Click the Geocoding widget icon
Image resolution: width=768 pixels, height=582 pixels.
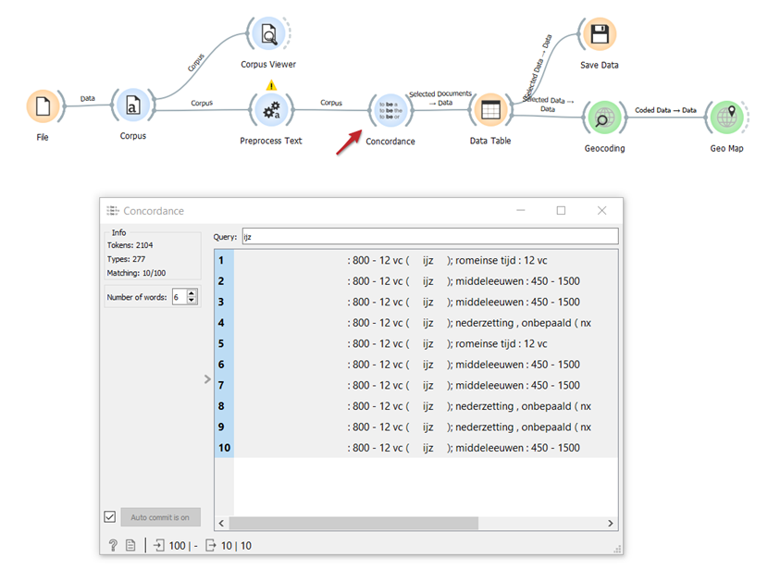point(603,118)
